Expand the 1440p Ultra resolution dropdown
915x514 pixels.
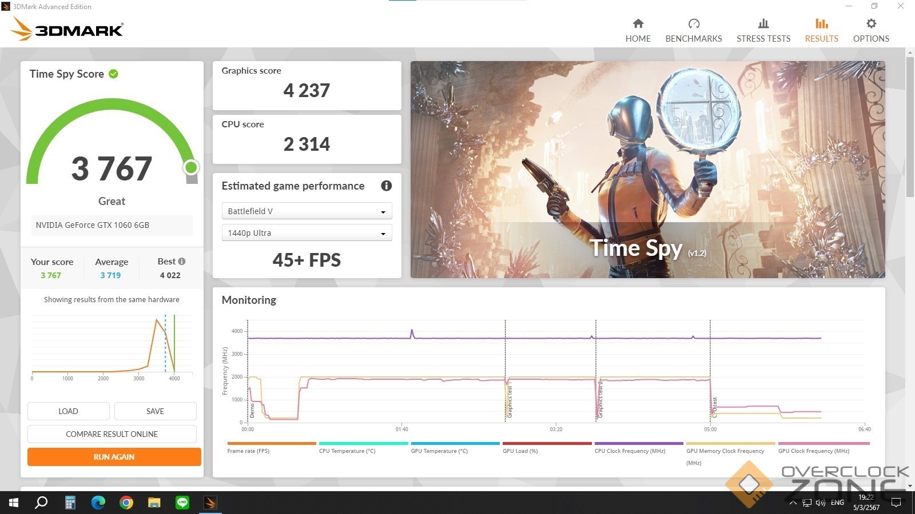(x=307, y=233)
